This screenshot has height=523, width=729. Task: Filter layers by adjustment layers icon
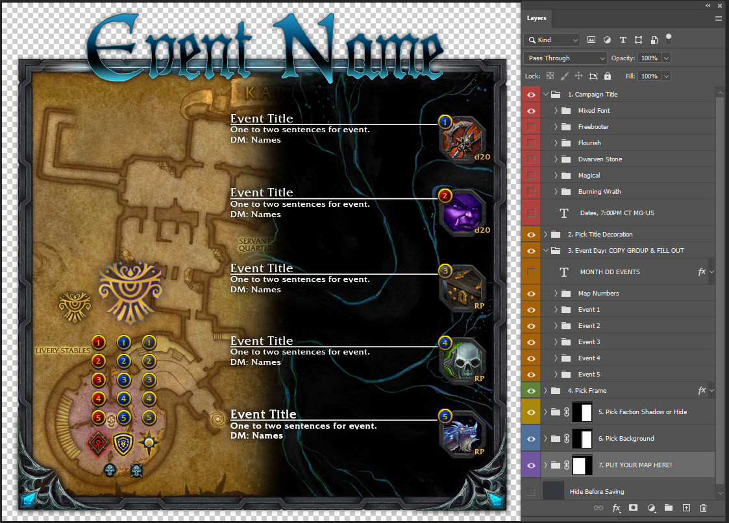tap(607, 40)
